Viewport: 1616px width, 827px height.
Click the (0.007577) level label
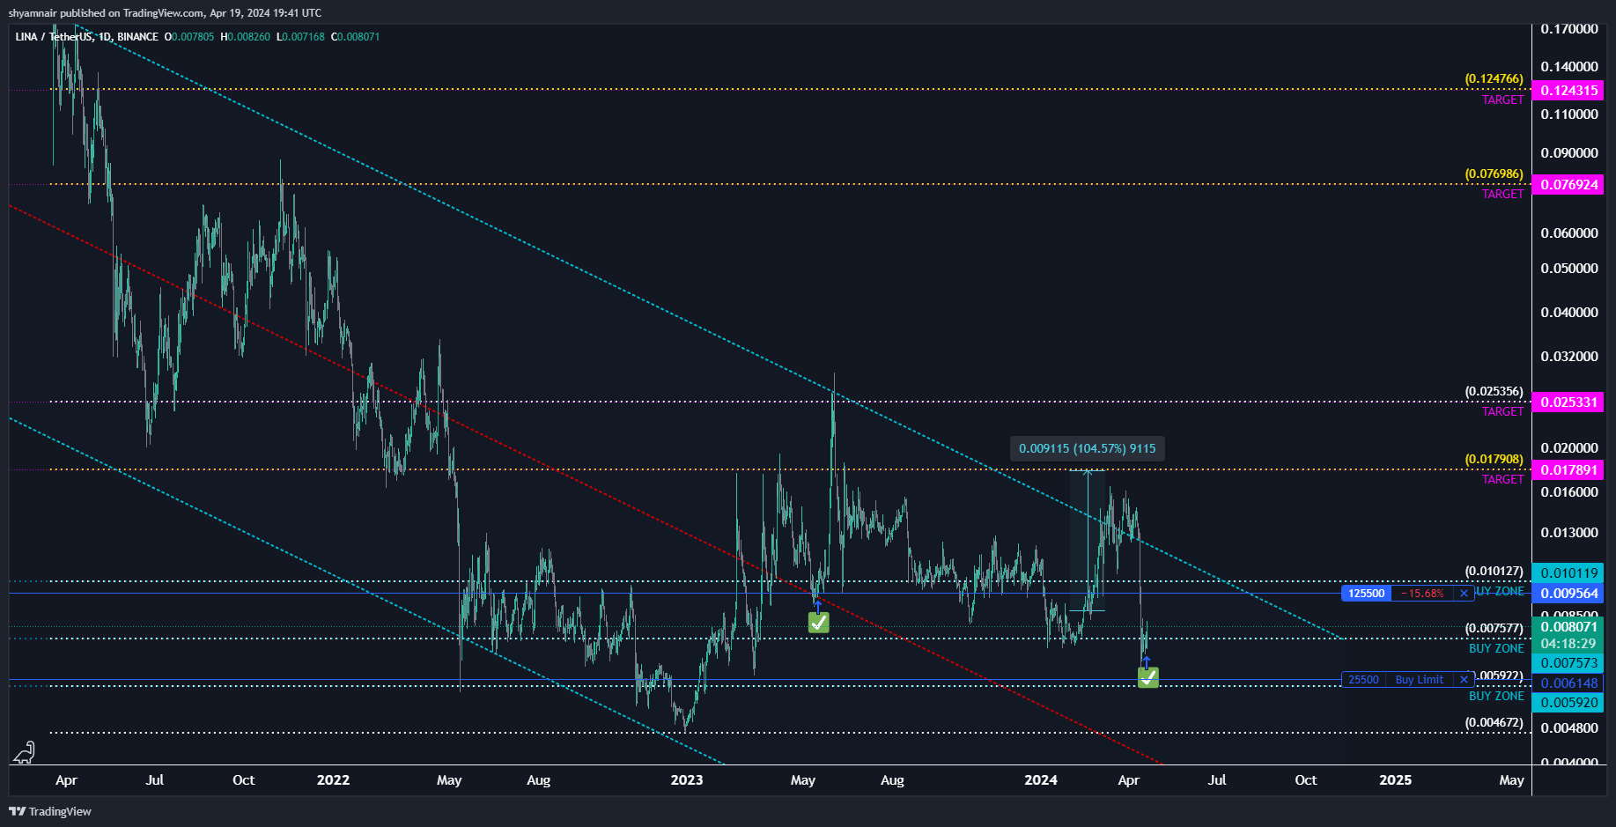click(x=1494, y=628)
